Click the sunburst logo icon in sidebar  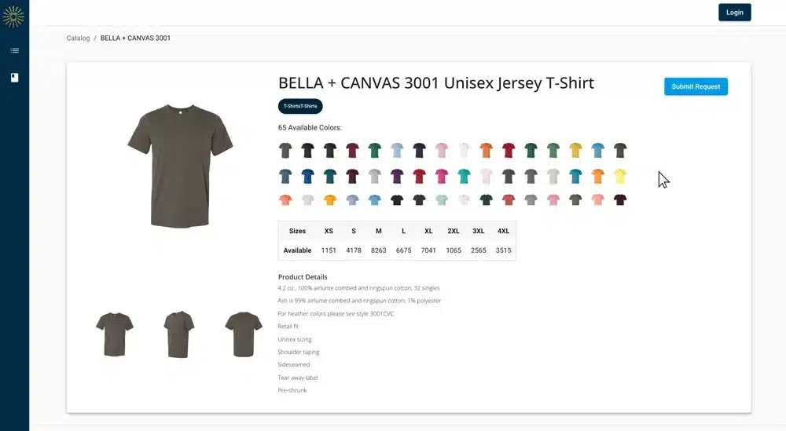click(13, 16)
